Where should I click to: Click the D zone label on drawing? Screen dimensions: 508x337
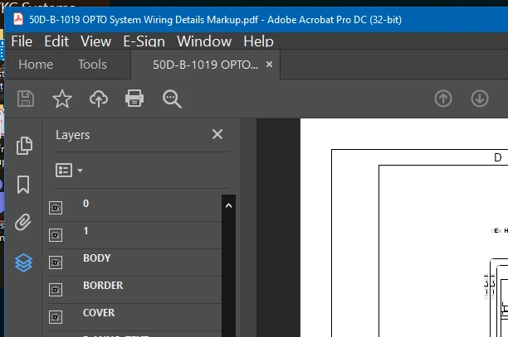[x=498, y=157]
